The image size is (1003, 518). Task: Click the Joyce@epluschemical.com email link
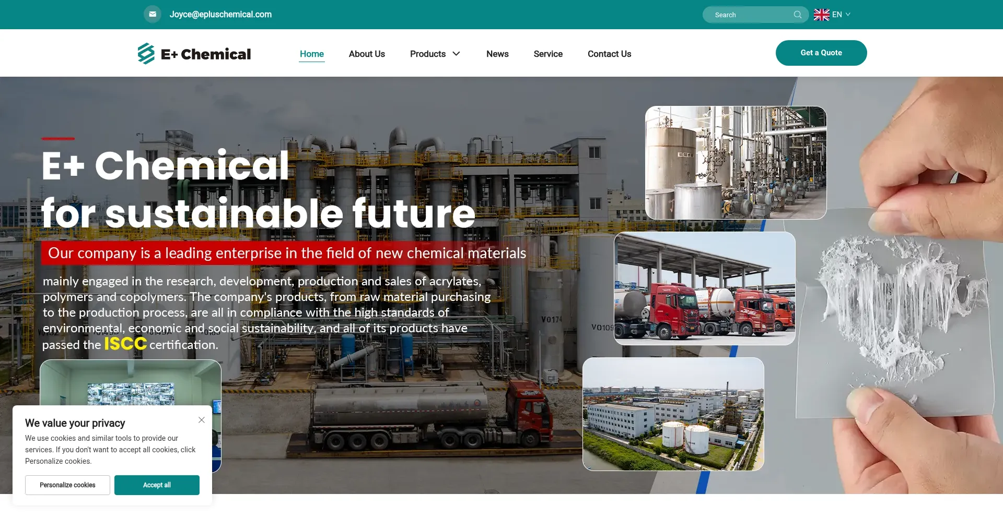220,15
